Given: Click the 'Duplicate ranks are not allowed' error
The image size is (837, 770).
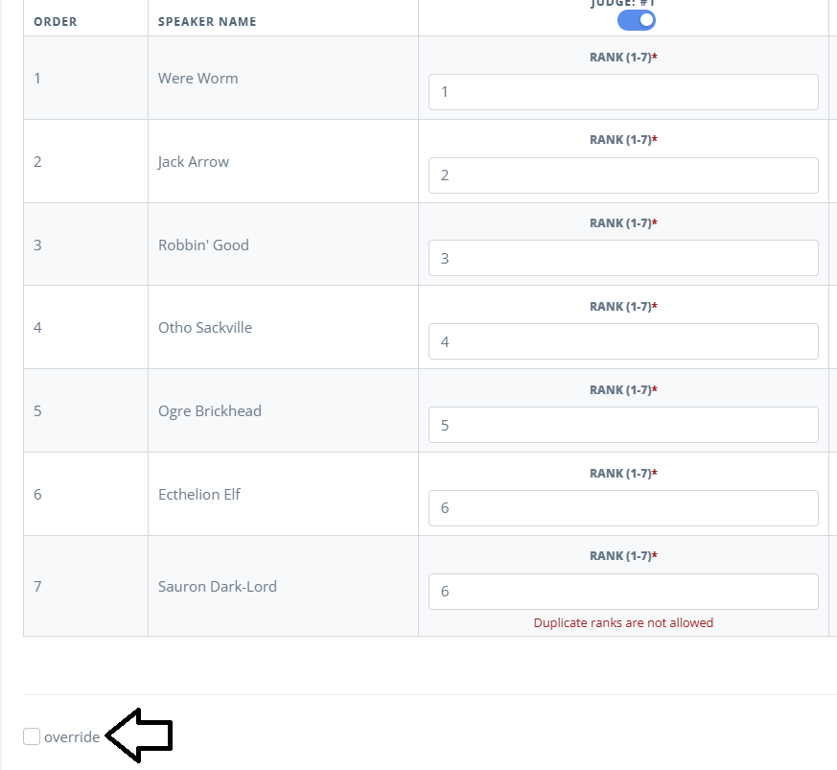Looking at the screenshot, I should [x=623, y=622].
